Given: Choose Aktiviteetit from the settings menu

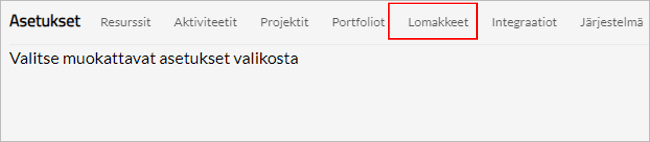Looking at the screenshot, I should coord(205,22).
